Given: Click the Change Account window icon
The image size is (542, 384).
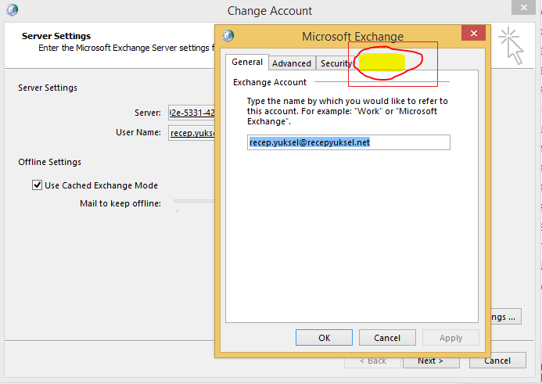Looking at the screenshot, I should [x=12, y=9].
